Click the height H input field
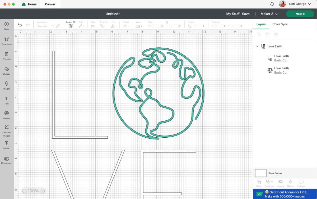This screenshot has width=317, height=199. (x=175, y=26)
